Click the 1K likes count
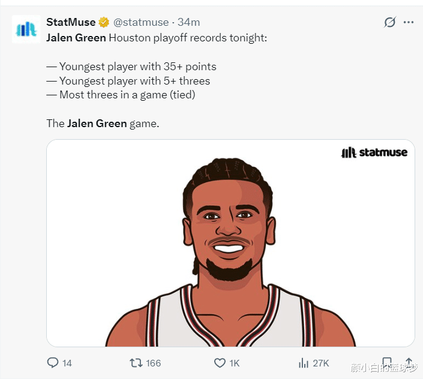This screenshot has width=423, height=379. [234, 363]
